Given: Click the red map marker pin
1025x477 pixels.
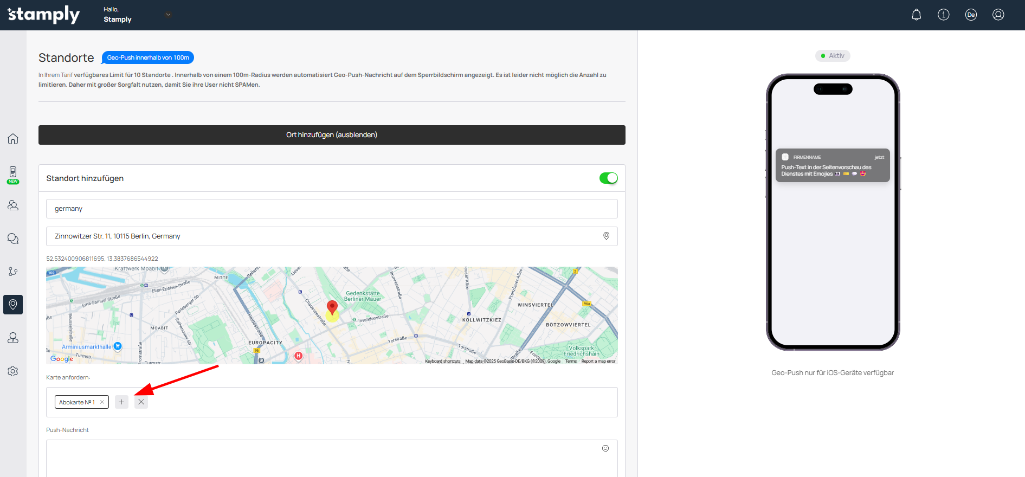Looking at the screenshot, I should coord(332,307).
